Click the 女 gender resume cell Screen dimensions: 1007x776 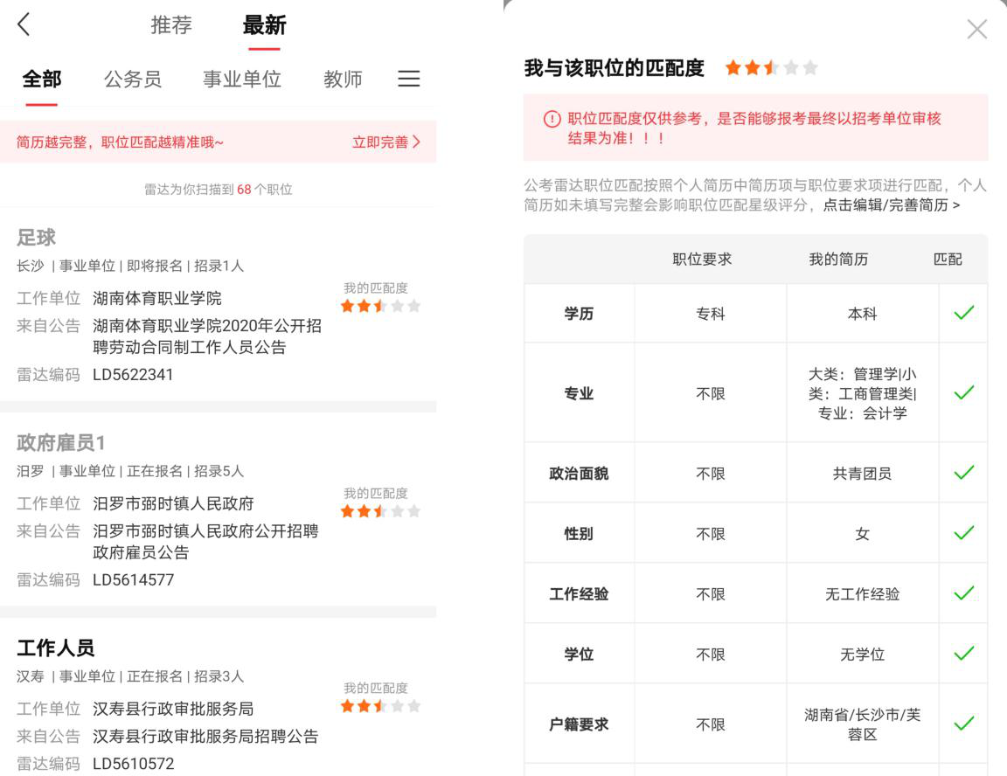(x=862, y=534)
